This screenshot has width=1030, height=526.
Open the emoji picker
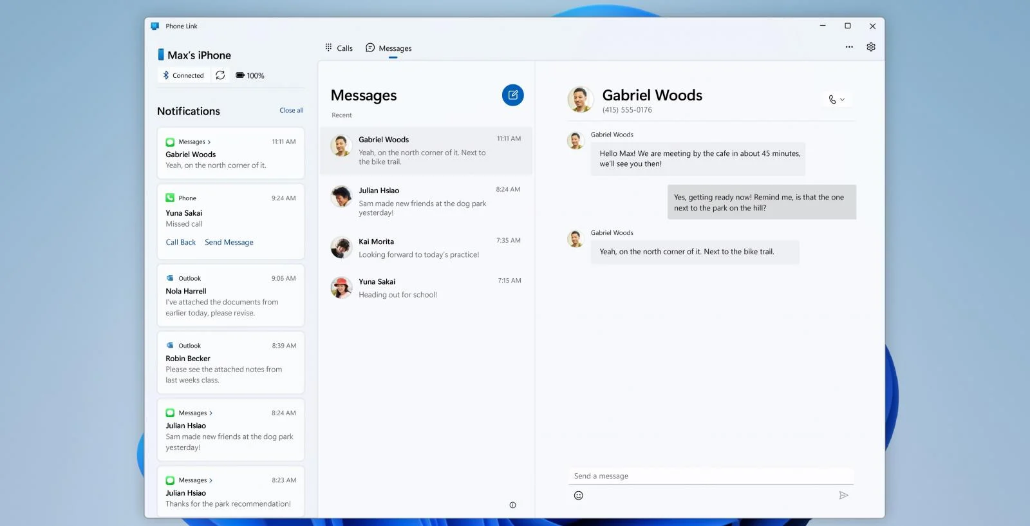578,495
